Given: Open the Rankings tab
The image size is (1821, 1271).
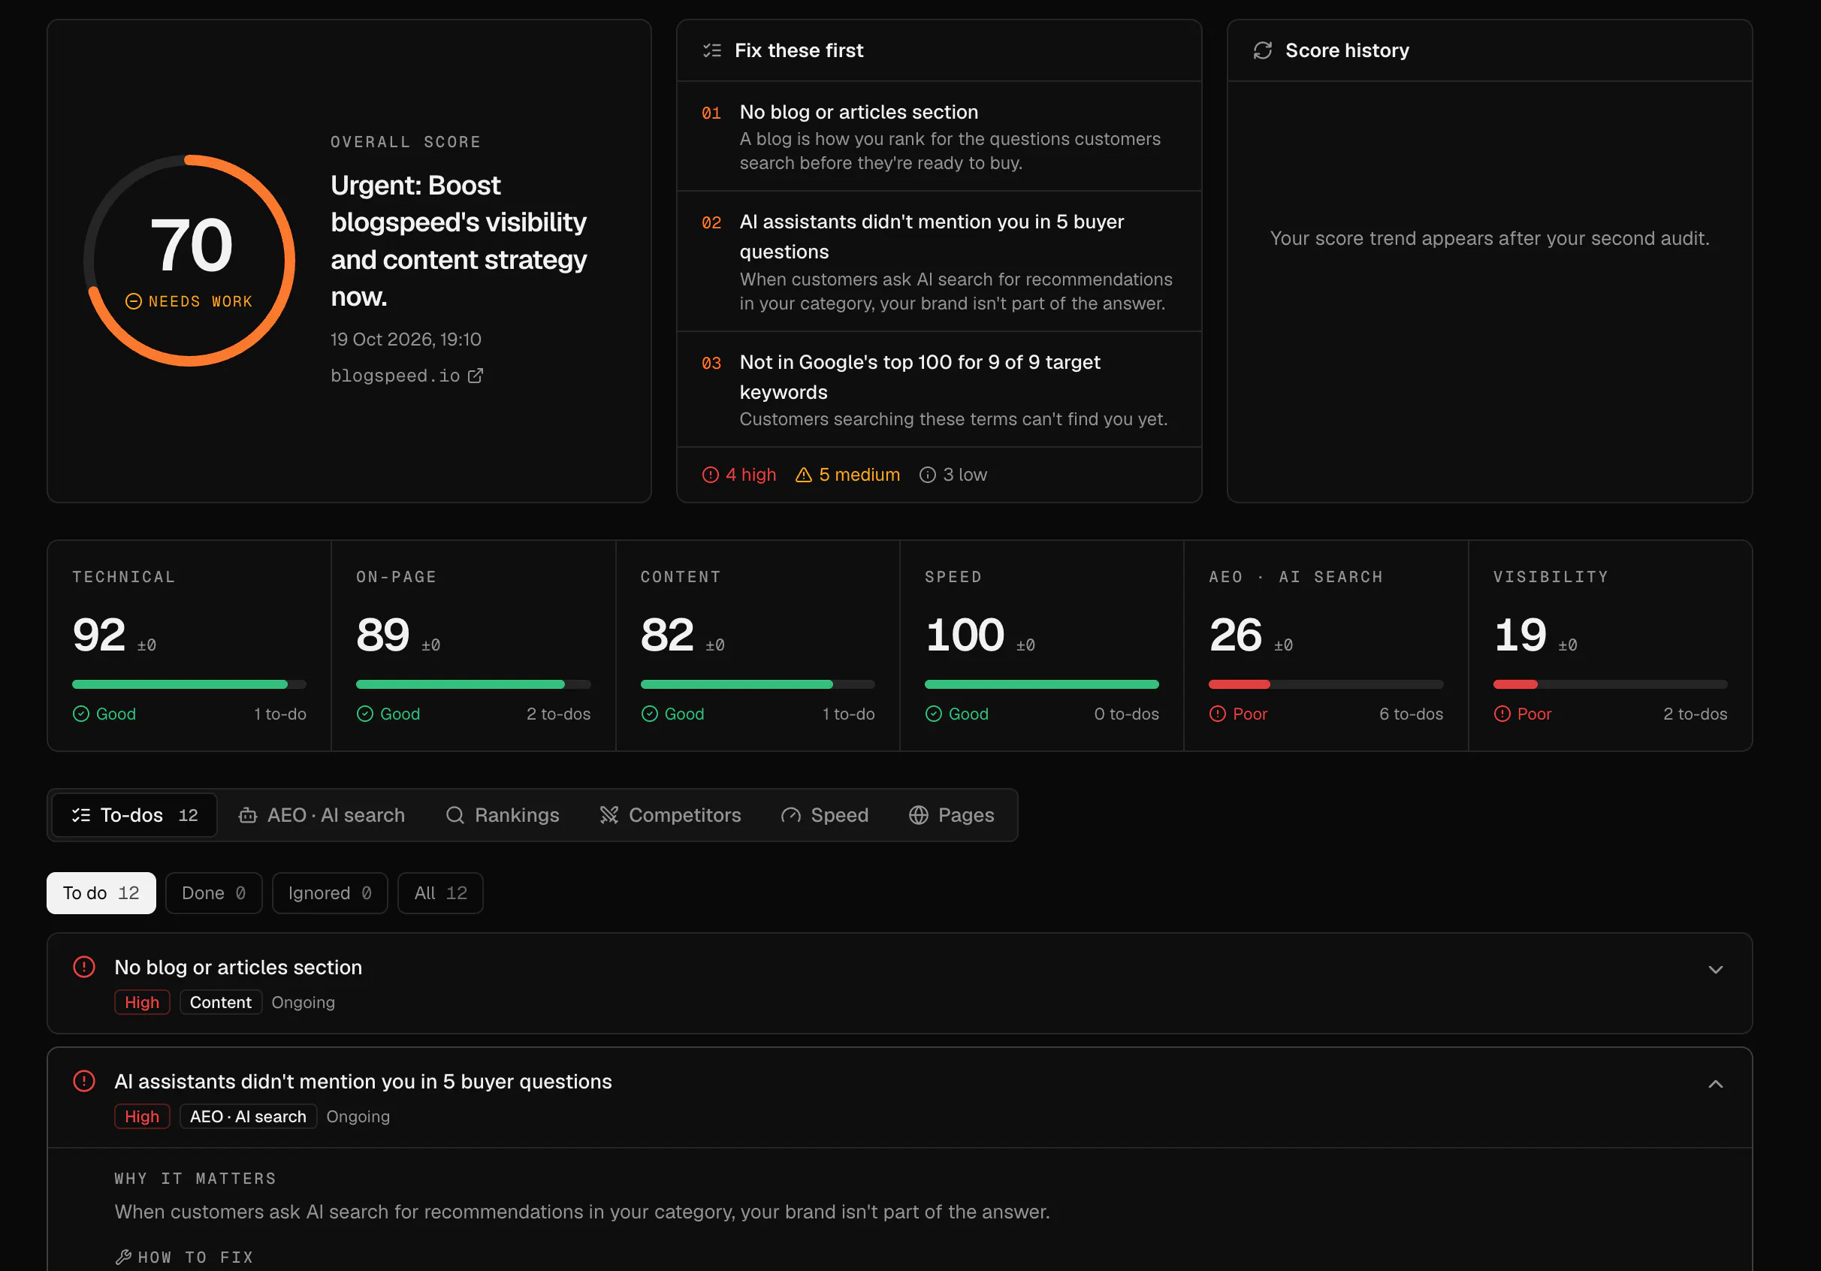Looking at the screenshot, I should point(502,815).
